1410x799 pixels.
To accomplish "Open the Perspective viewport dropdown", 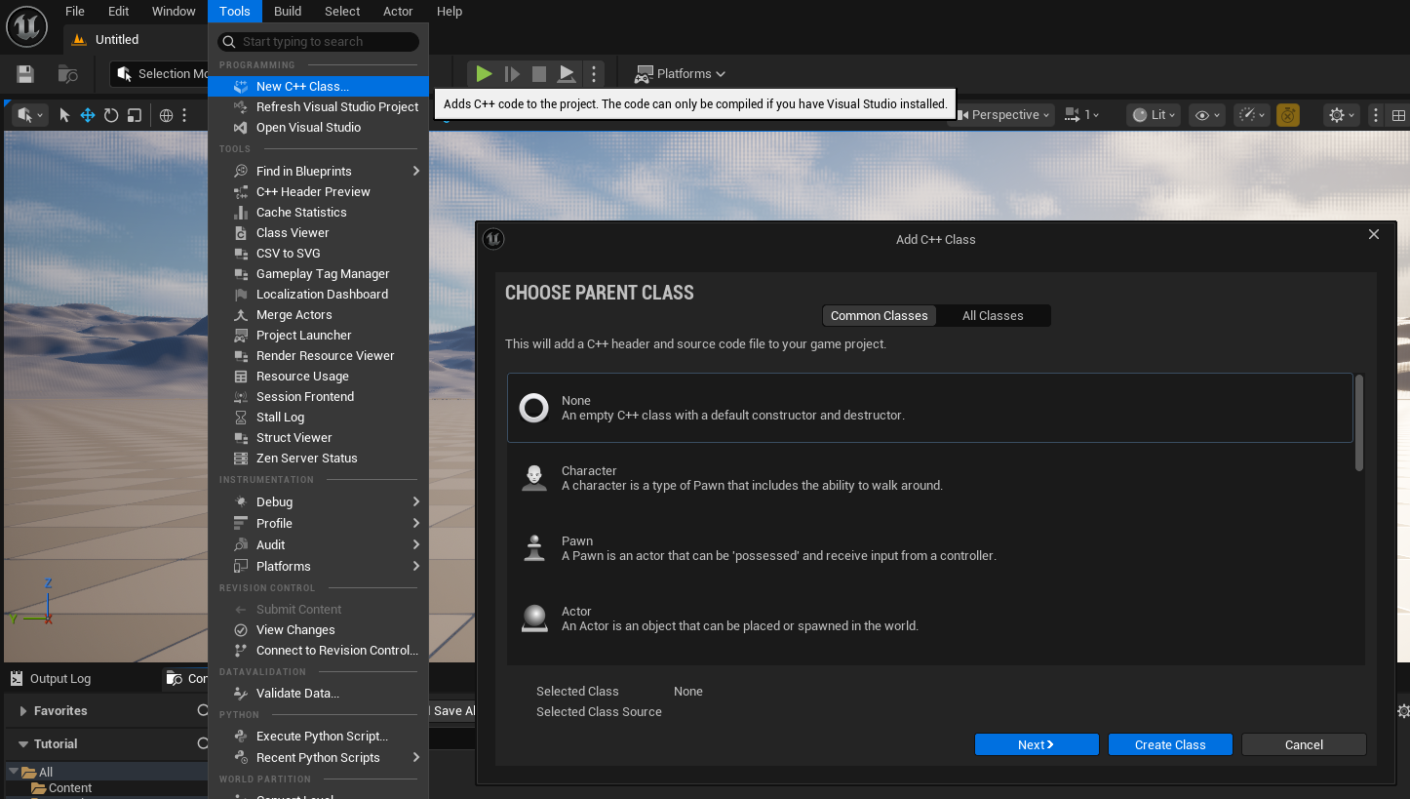I will pos(1004,115).
